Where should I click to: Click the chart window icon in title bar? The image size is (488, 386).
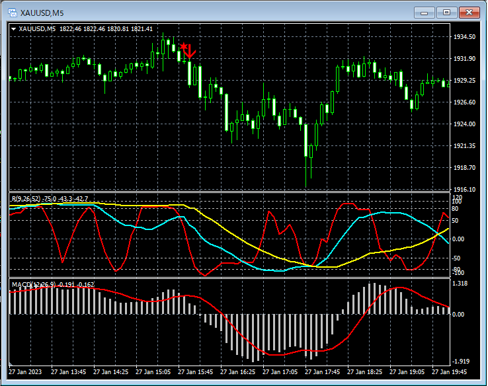click(x=12, y=13)
